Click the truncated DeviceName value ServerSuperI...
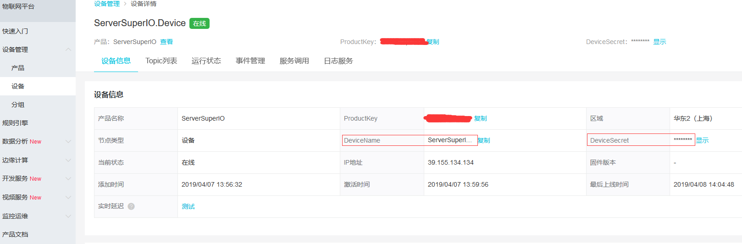742x244 pixels. pyautogui.click(x=450, y=140)
